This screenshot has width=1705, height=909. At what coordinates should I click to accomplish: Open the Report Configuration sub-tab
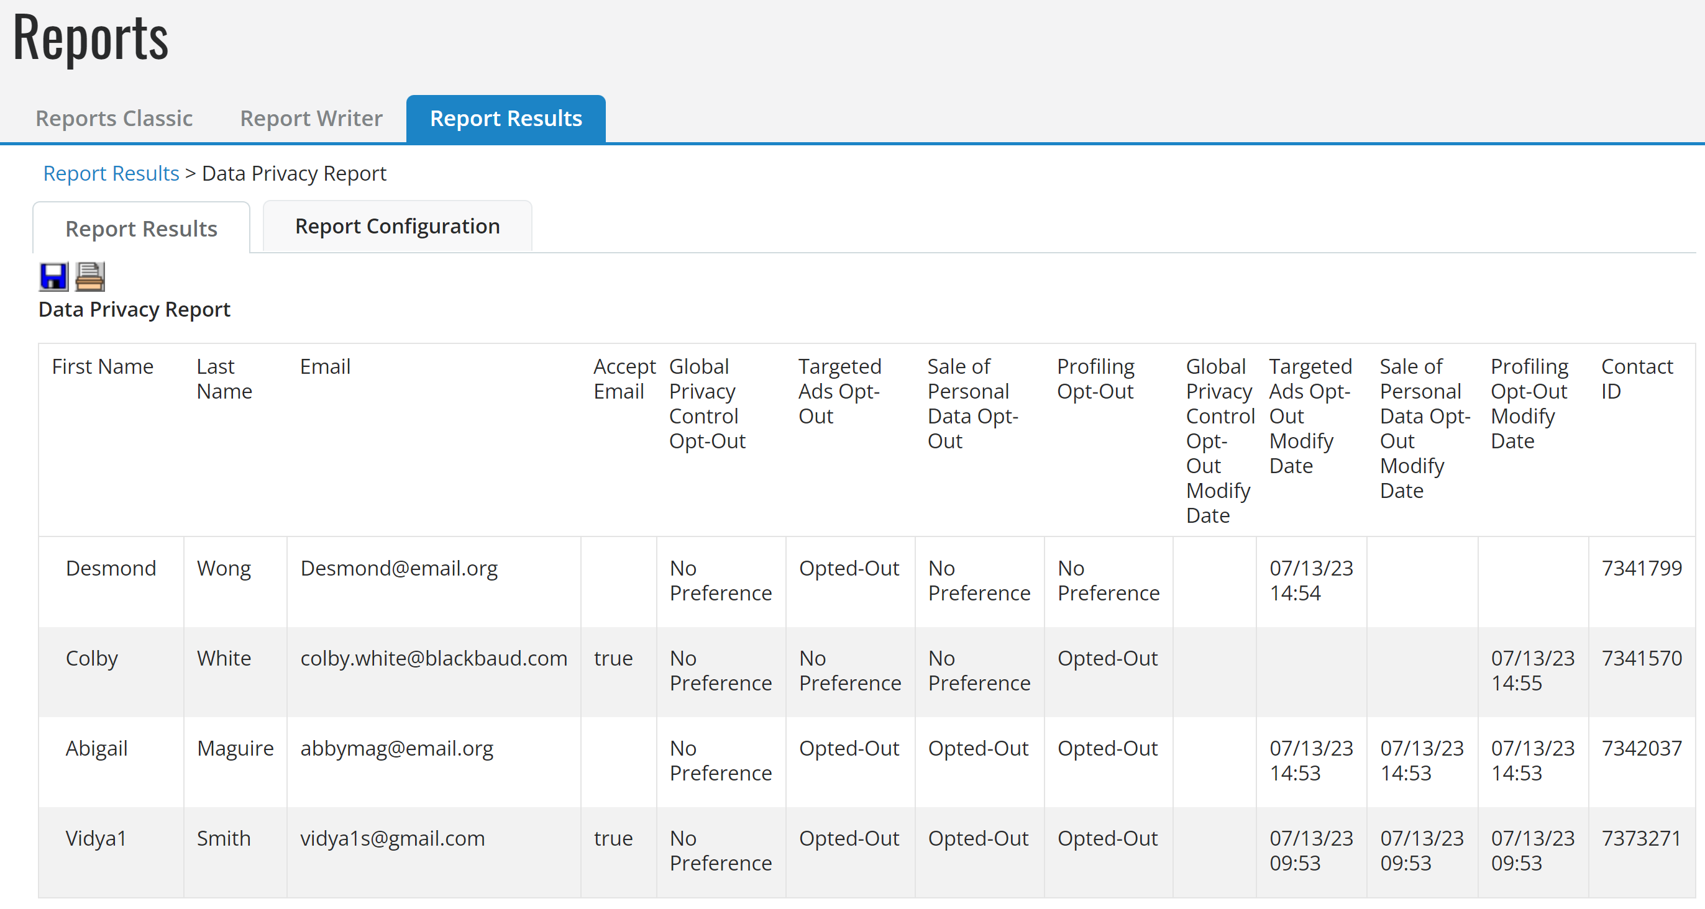[x=397, y=226]
